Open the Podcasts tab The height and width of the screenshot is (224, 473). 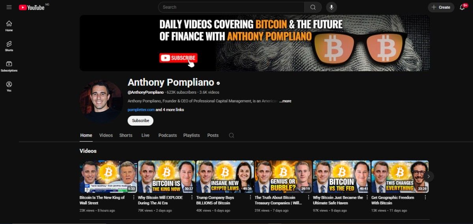pos(168,135)
